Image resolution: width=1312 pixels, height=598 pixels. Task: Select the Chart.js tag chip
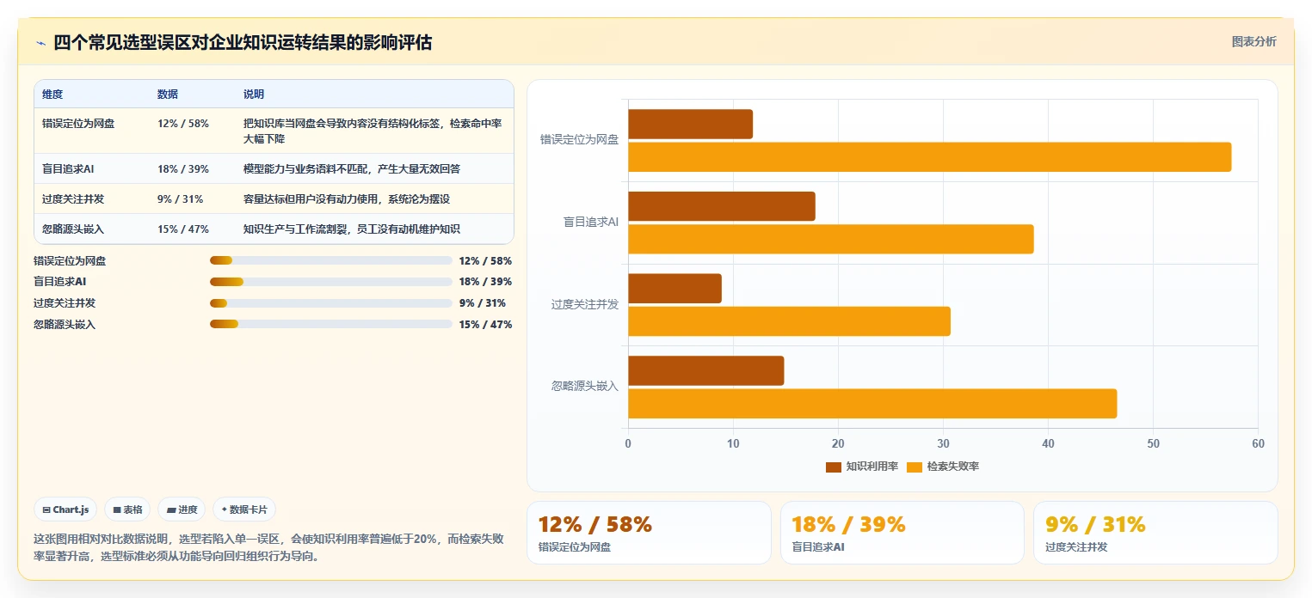tap(66, 510)
